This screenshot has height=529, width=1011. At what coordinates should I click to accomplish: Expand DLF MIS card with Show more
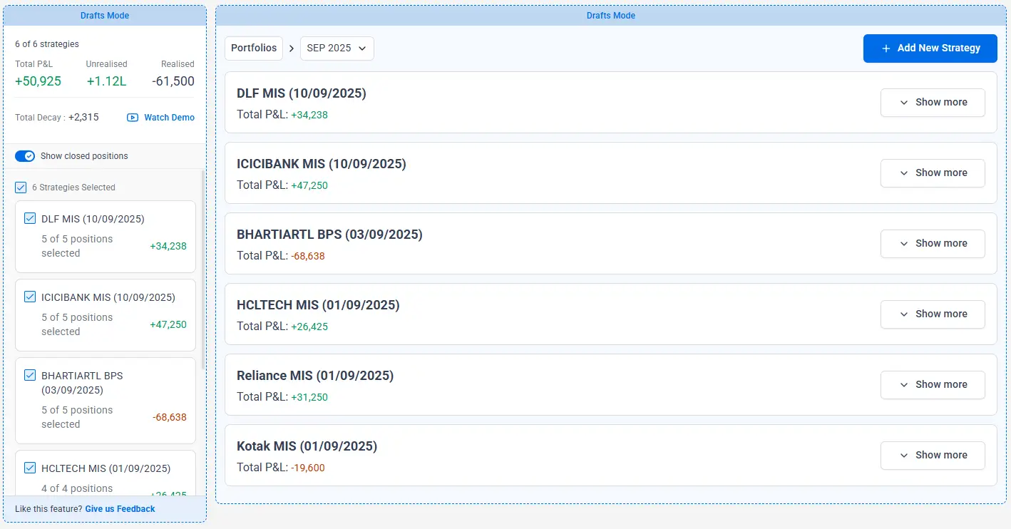pos(933,103)
